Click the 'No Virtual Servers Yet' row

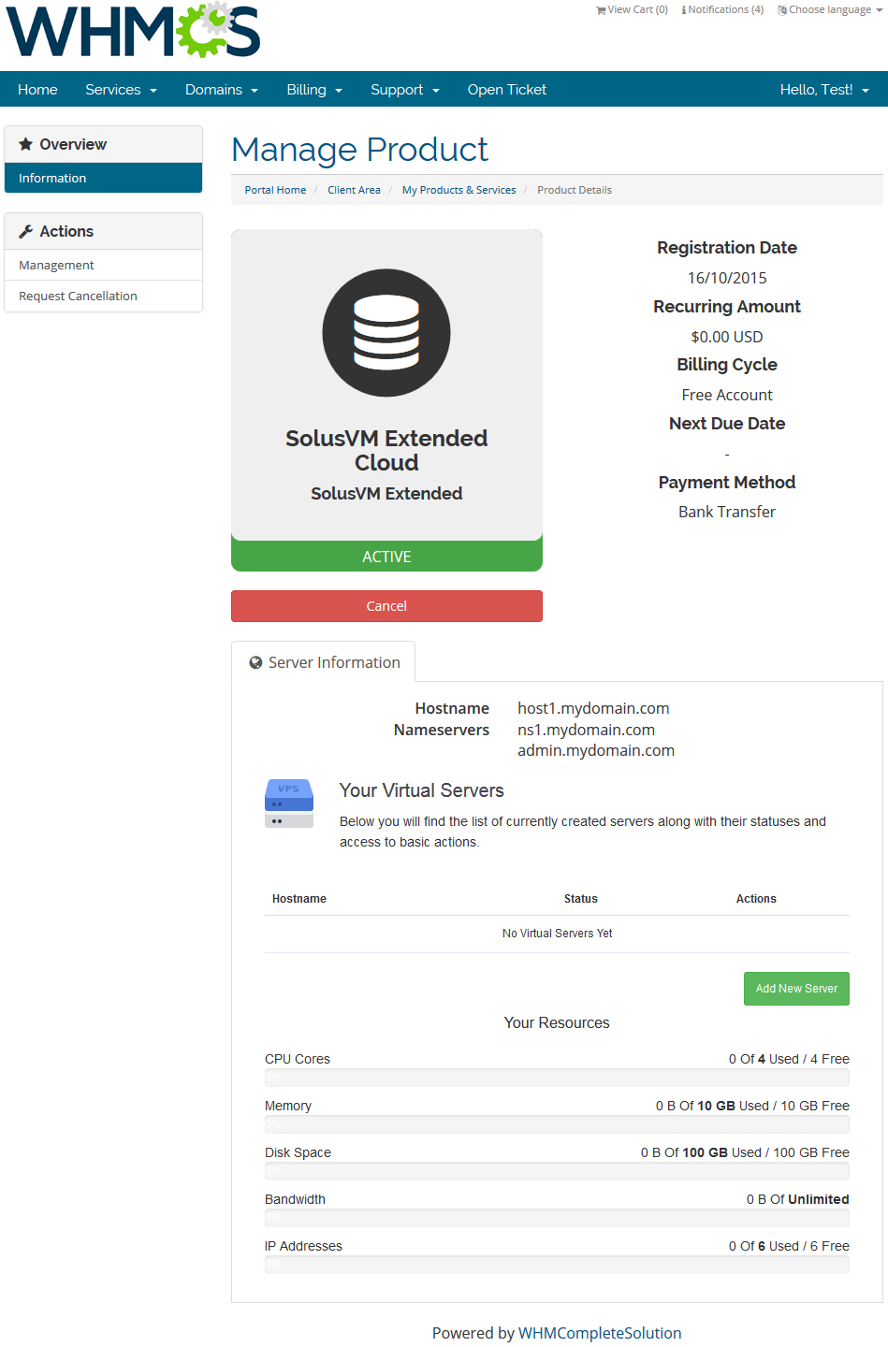coord(557,934)
